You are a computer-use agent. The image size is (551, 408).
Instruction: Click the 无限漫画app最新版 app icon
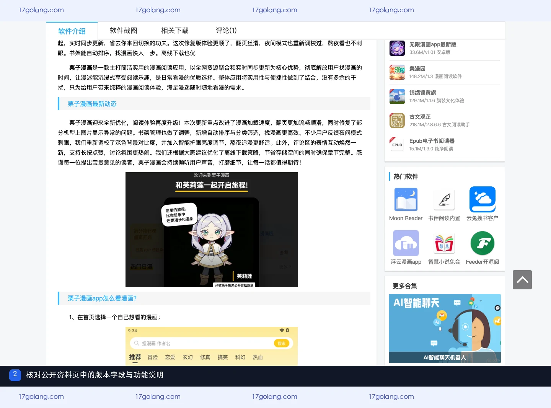pyautogui.click(x=397, y=48)
